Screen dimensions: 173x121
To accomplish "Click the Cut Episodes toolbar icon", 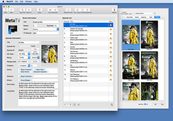I will pos(78,10).
